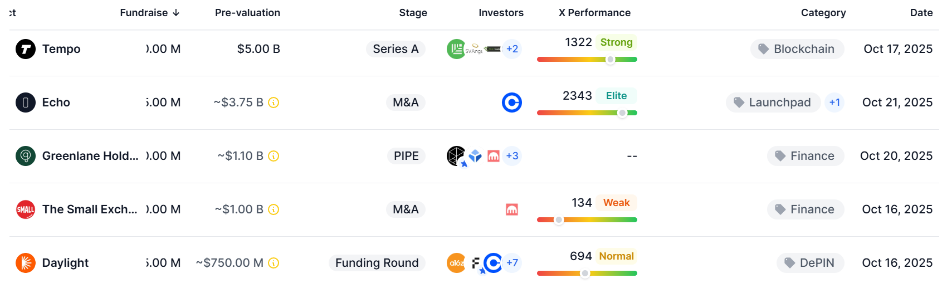Viewport: 947px width, 288px height.
Task: Click the Coinbase investor icon in Echo row
Action: tap(511, 102)
